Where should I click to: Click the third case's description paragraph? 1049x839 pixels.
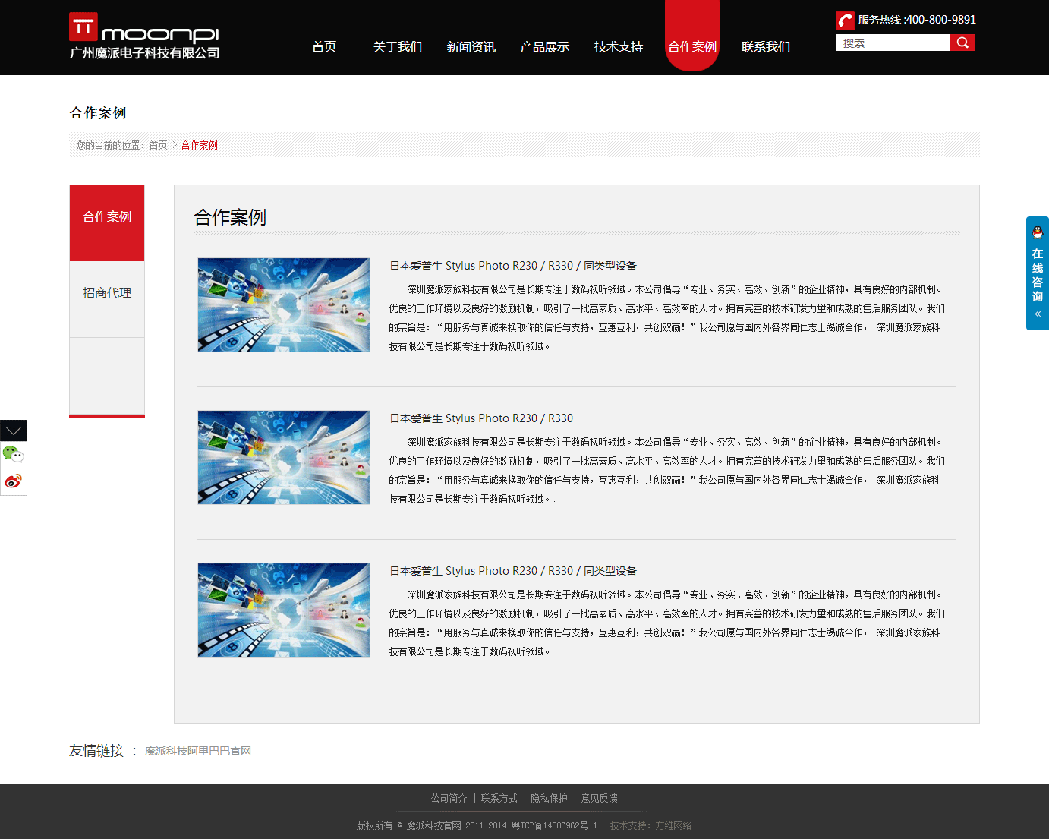pyautogui.click(x=667, y=623)
